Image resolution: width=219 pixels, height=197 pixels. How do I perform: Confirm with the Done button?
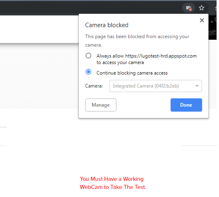coord(186,105)
